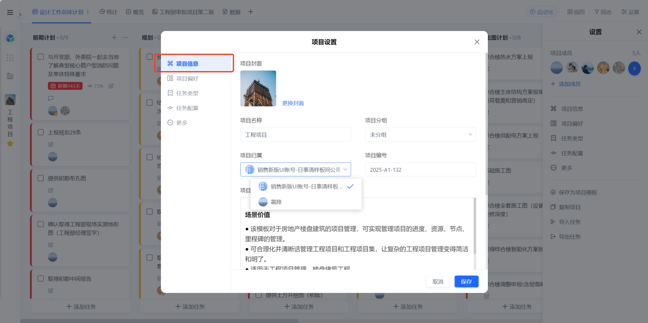Click 添加任务 under 前期计划 column

[x=81, y=307]
